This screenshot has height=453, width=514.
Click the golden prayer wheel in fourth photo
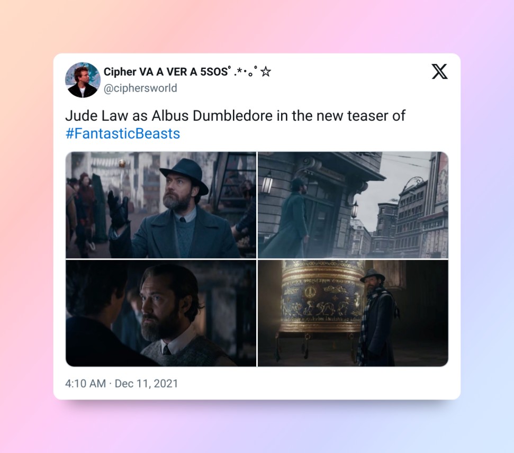(322, 297)
